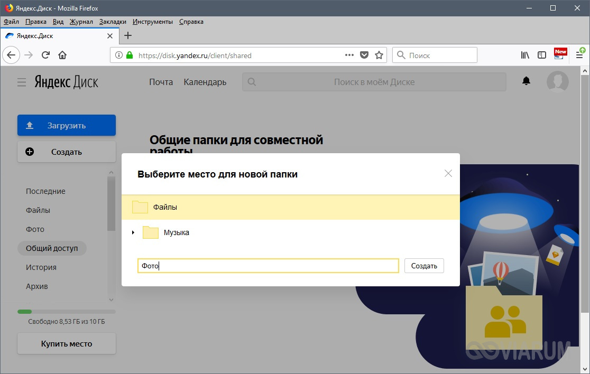This screenshot has height=374, width=590.
Task: Click the folder name input field
Action: point(268,266)
